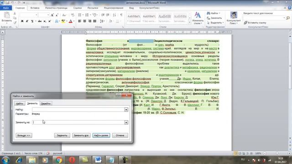
Task: Toggle Superscript formatting
Action: pyautogui.click(x=50, y=21)
